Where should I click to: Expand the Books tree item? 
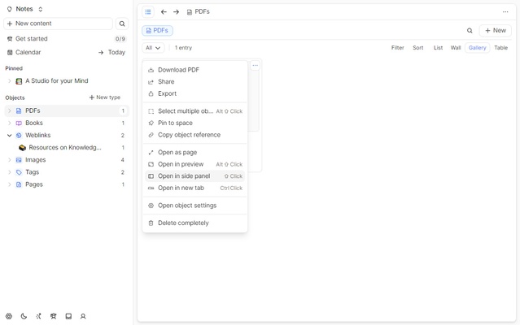tap(9, 123)
